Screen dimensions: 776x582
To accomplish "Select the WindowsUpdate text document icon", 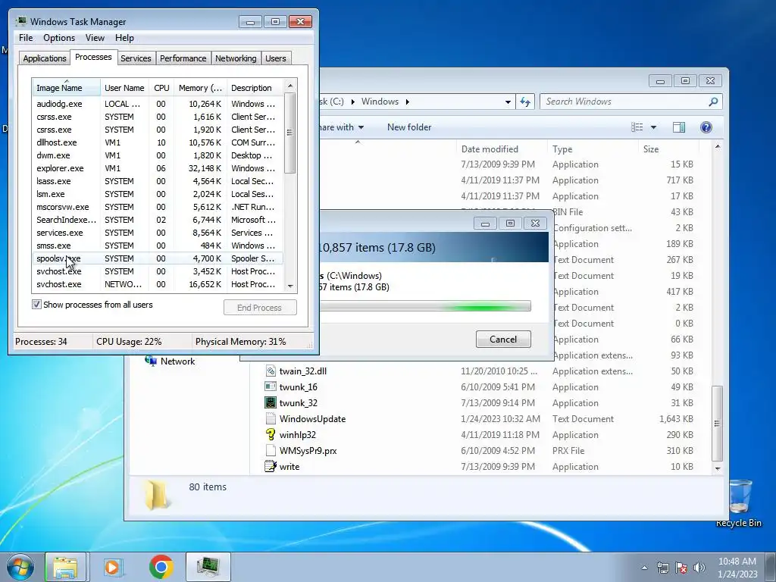I will point(271,418).
